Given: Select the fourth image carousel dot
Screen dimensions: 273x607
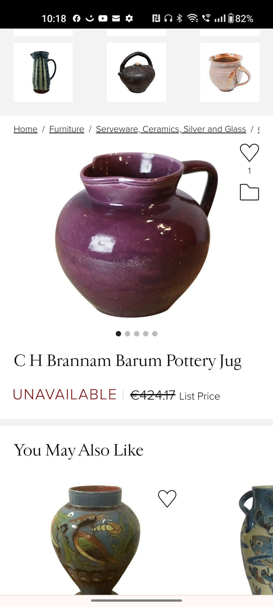Looking at the screenshot, I should [146, 334].
